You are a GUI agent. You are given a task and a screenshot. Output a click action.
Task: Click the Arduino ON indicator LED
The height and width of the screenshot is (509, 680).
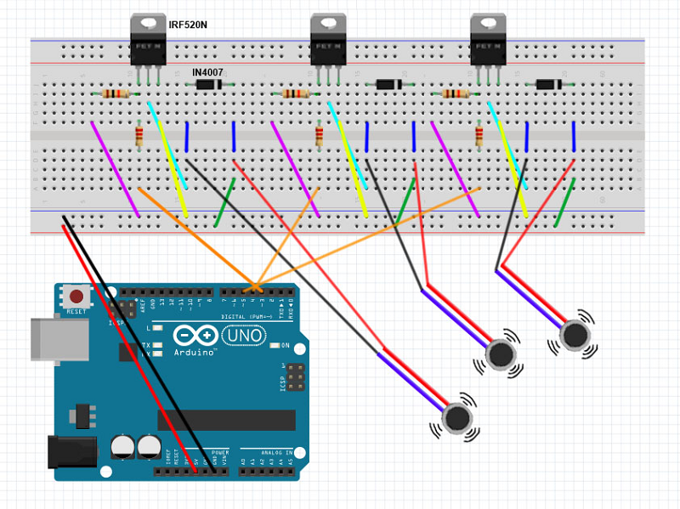click(275, 346)
